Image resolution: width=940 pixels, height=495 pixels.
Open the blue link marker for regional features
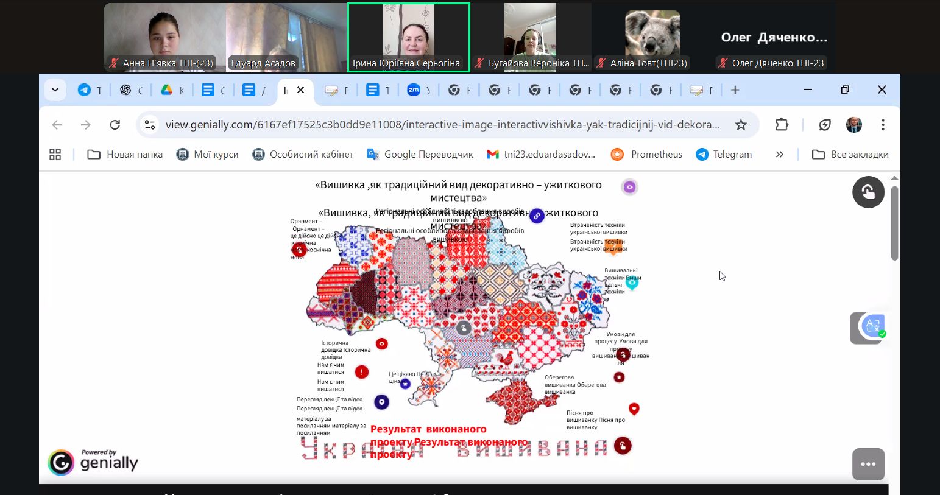pos(537,216)
